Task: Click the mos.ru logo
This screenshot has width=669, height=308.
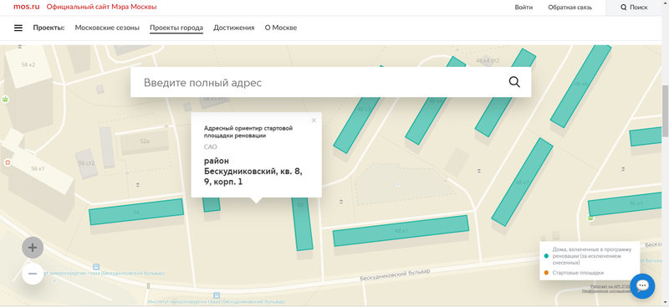Action: point(27,7)
